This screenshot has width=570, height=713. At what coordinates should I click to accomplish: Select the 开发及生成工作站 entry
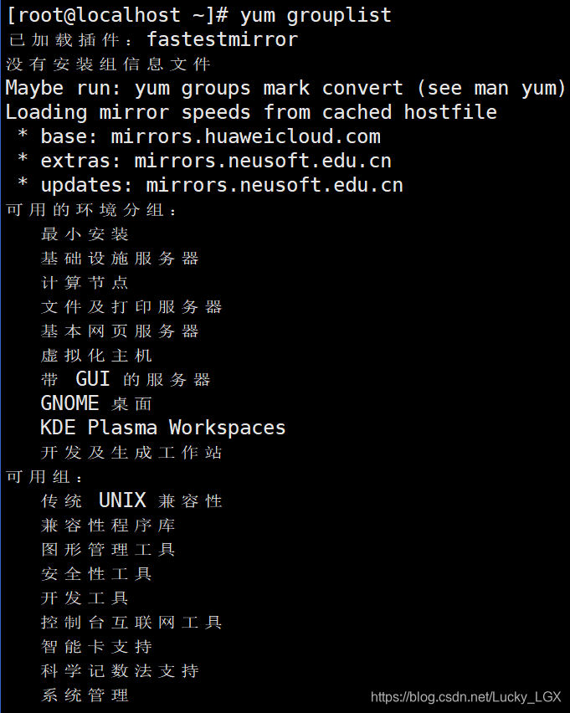pyautogui.click(x=131, y=453)
